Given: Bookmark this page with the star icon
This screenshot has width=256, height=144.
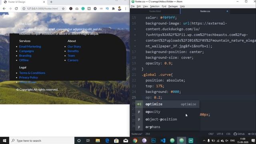Looking at the screenshot, I should point(63,9).
